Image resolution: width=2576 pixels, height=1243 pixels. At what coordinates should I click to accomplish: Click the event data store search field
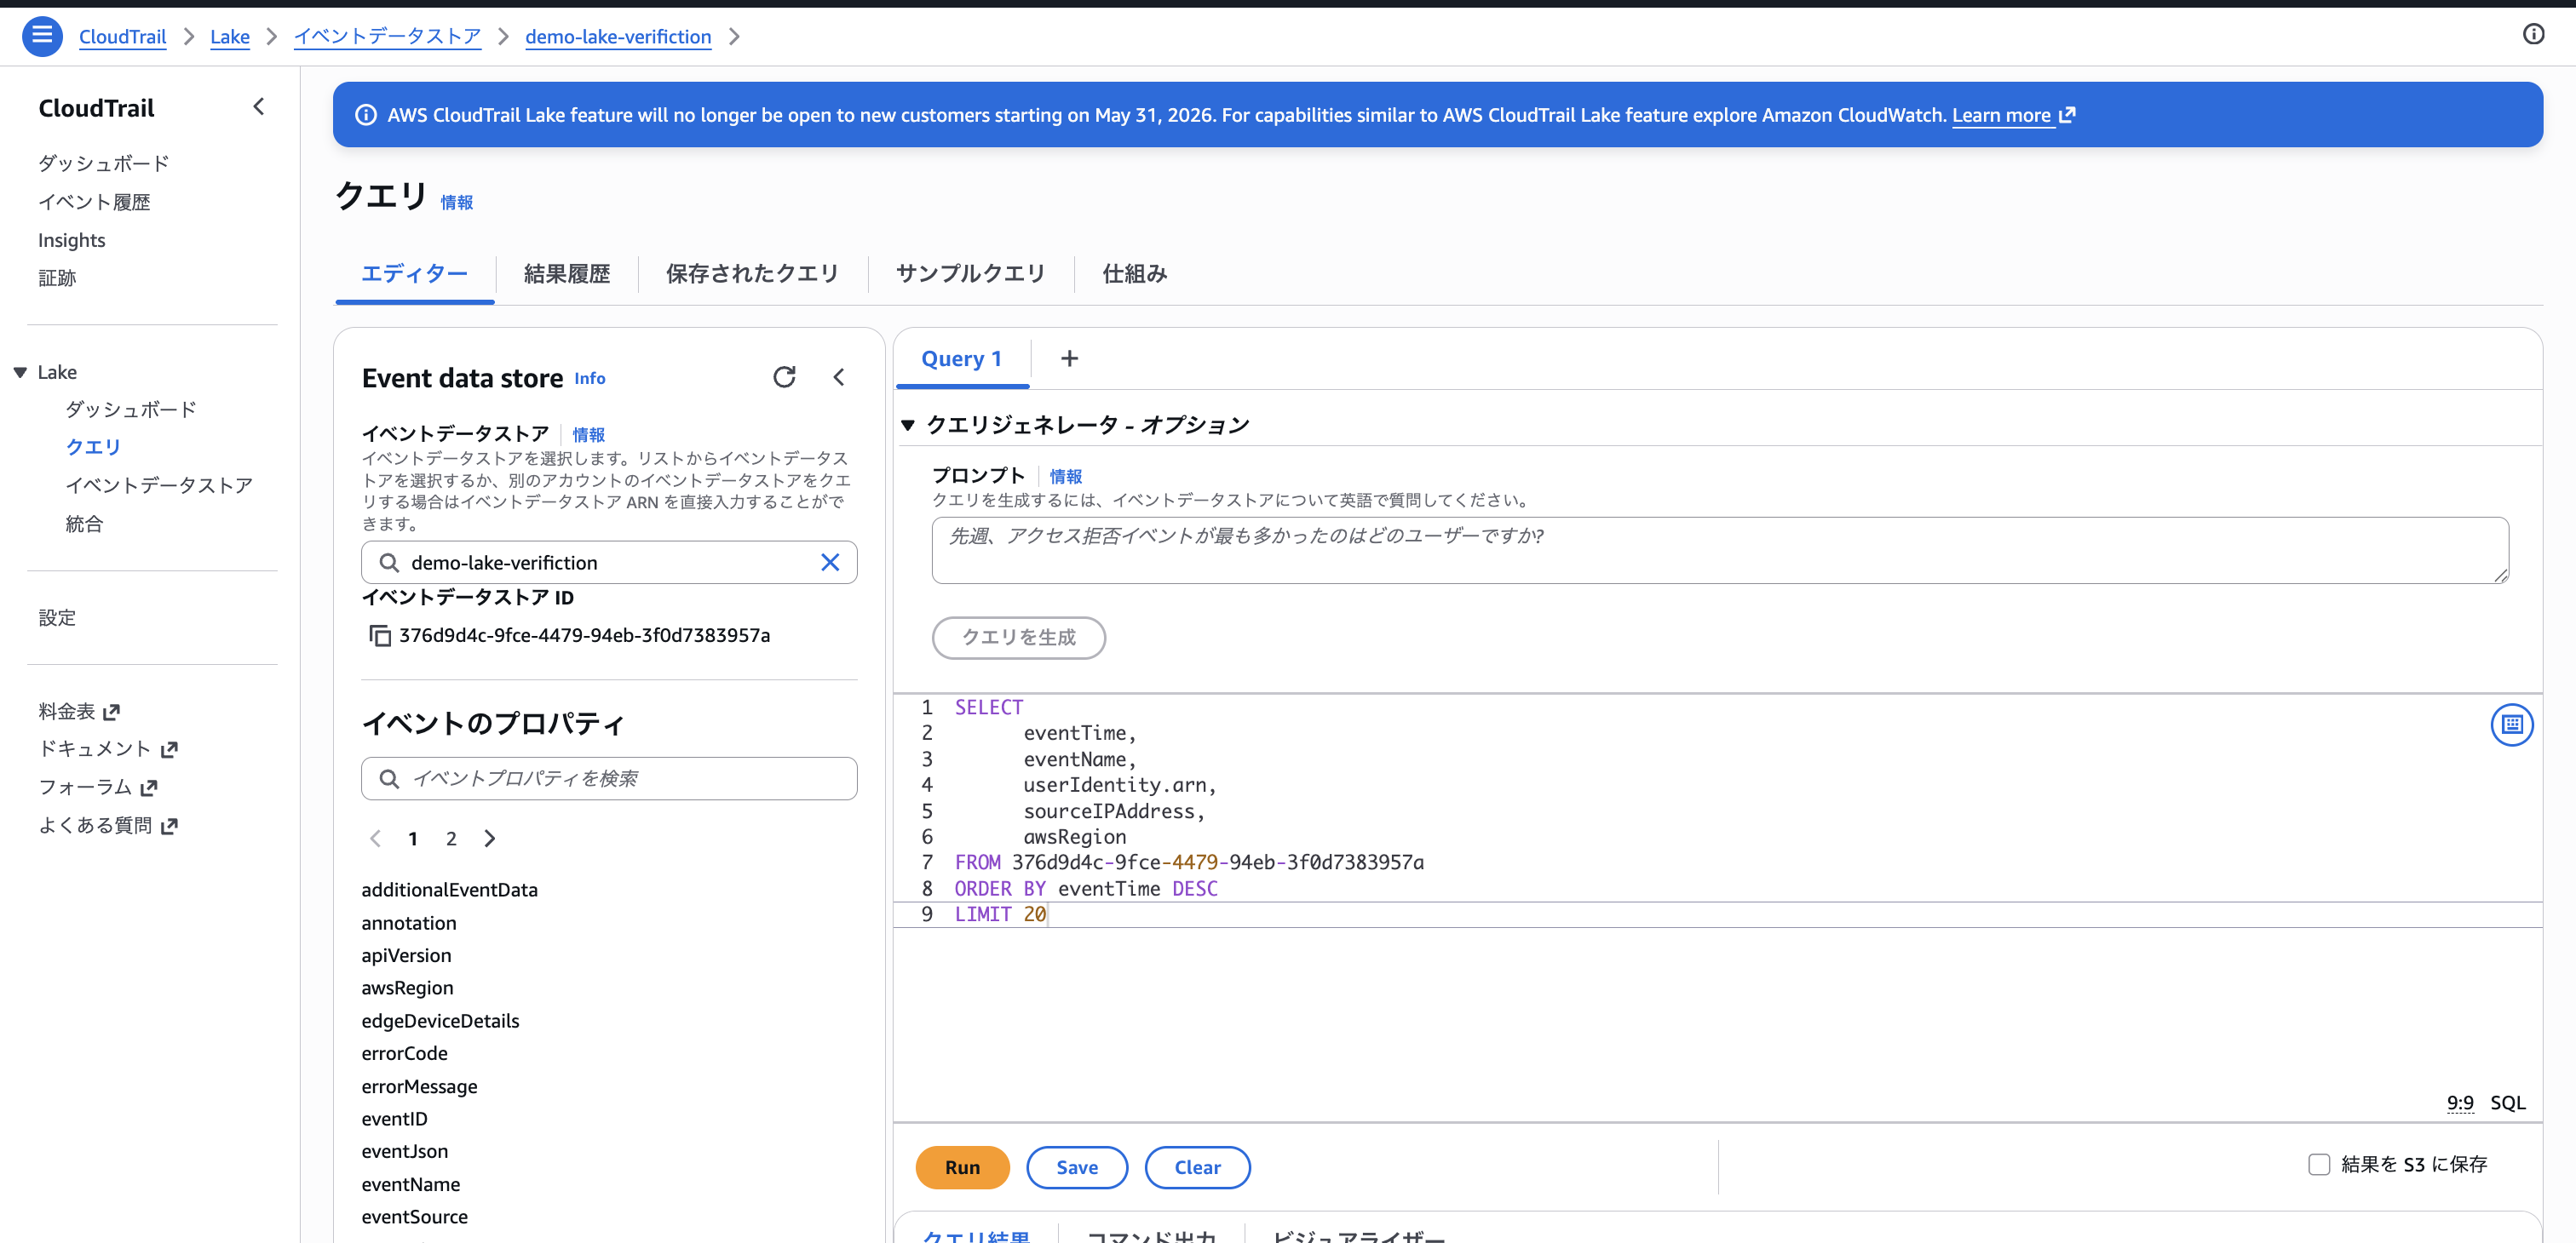pos(609,563)
